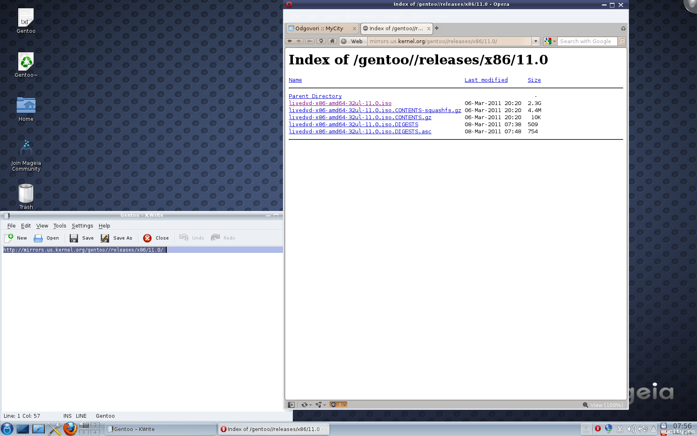This screenshot has height=436, width=697.
Task: Open KWrite's Edit menu
Action: 26,226
